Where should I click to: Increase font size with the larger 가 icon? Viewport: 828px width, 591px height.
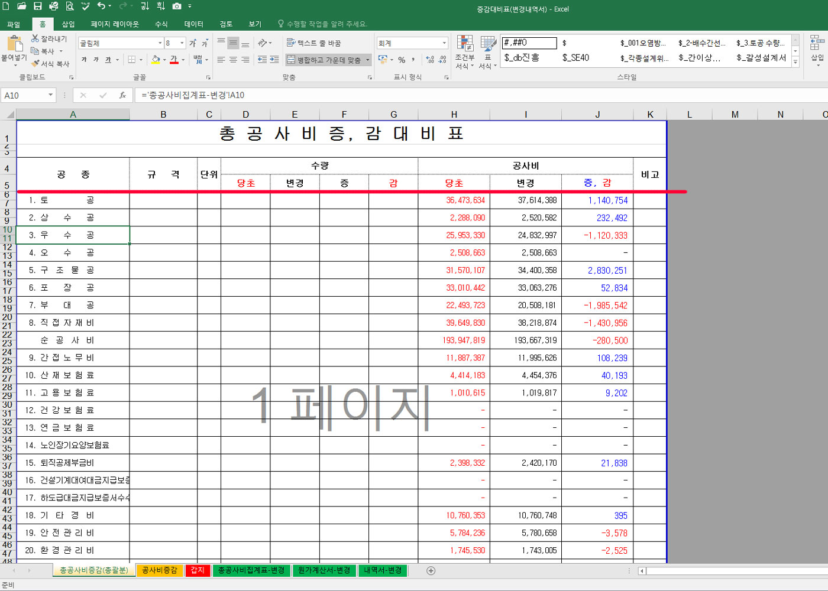[x=193, y=43]
